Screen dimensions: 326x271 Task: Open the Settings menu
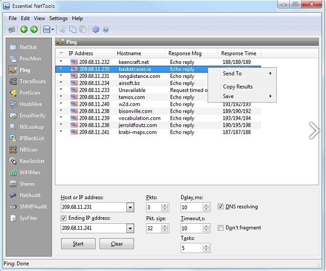(58, 18)
